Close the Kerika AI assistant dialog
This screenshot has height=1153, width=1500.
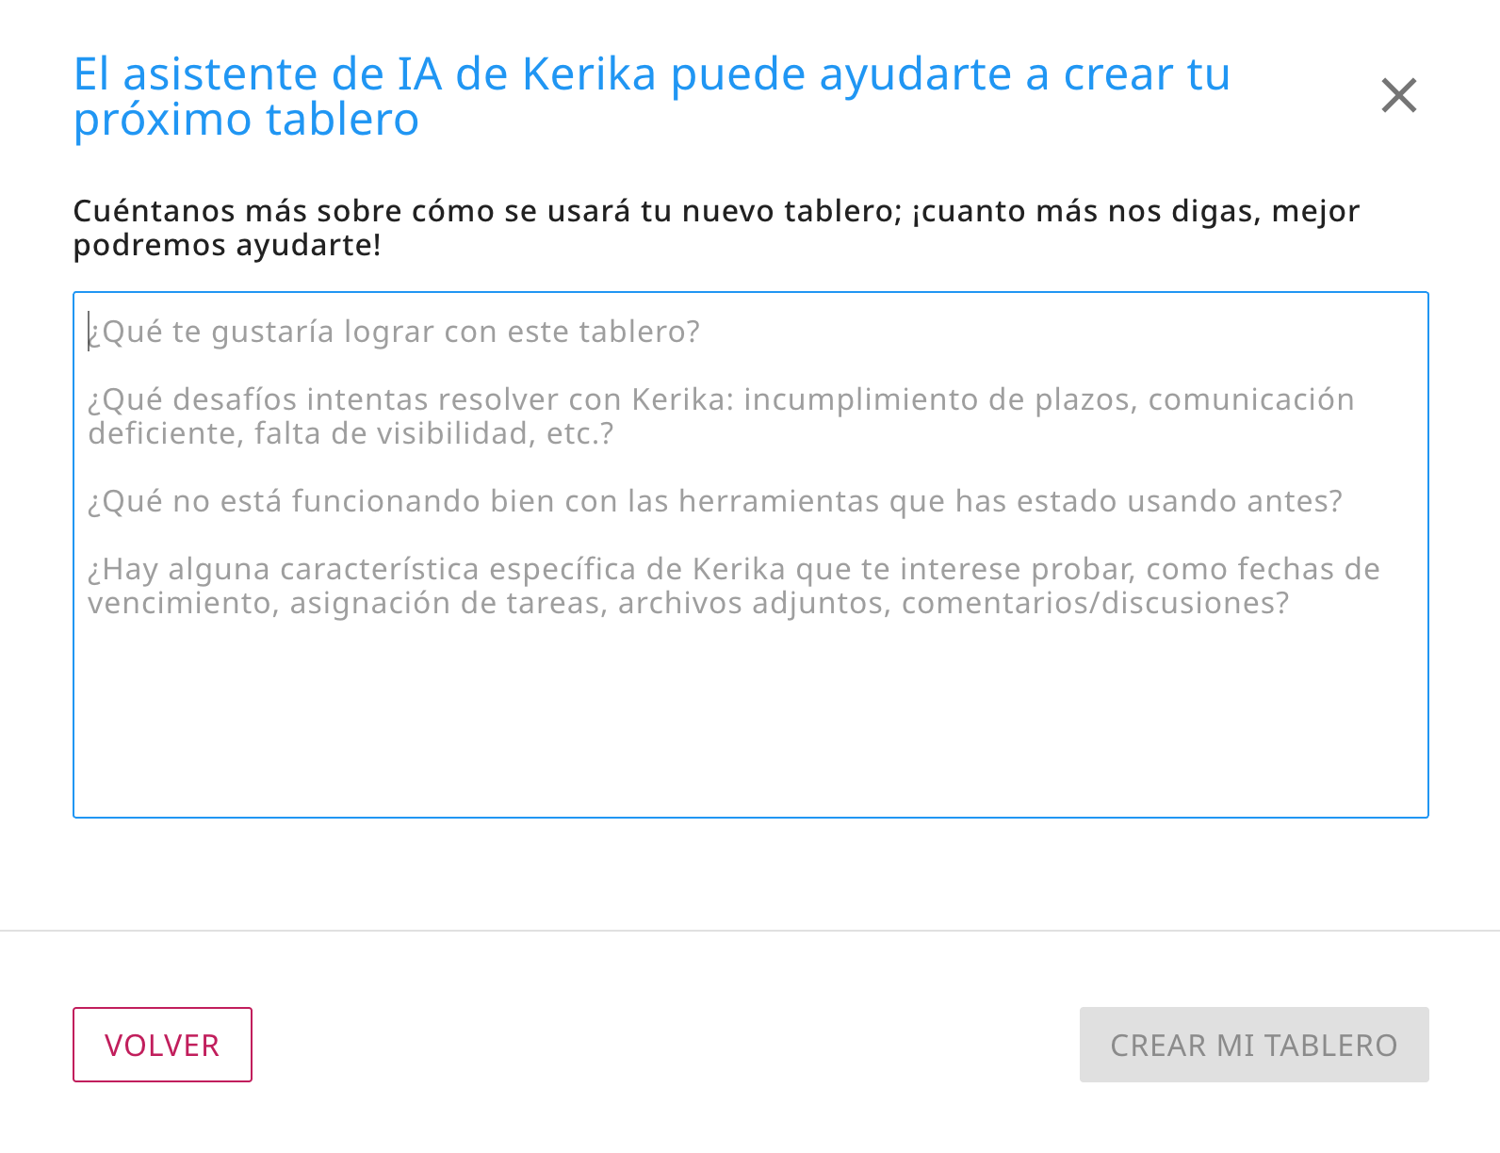(x=1398, y=95)
